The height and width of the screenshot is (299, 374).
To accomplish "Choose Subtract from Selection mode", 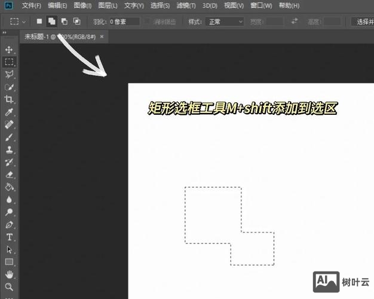I will pyautogui.click(x=64, y=22).
